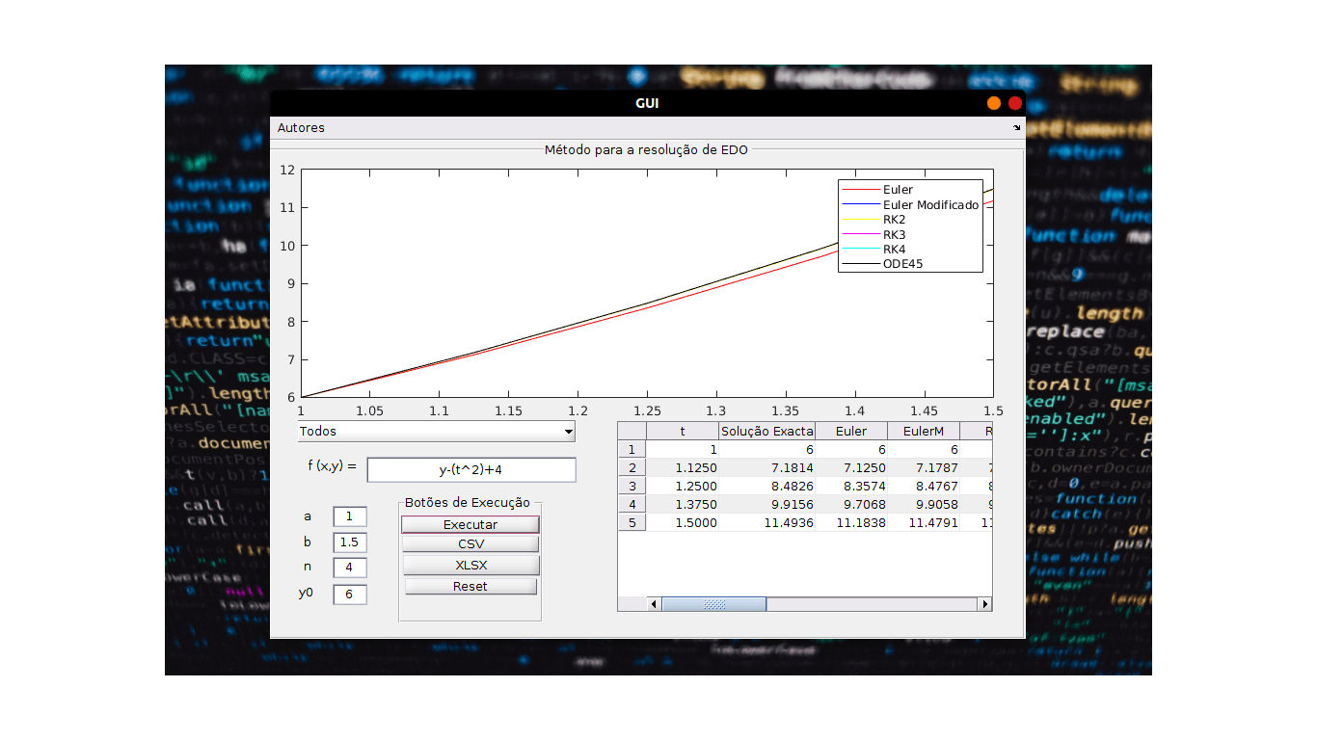Select the "a" value input box

pos(351,516)
